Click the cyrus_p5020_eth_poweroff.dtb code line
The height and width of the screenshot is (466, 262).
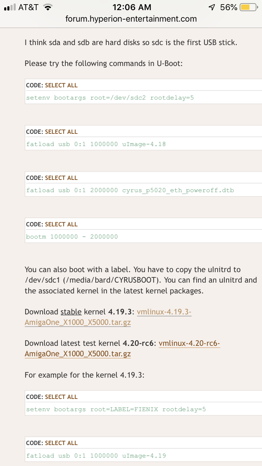130,190
